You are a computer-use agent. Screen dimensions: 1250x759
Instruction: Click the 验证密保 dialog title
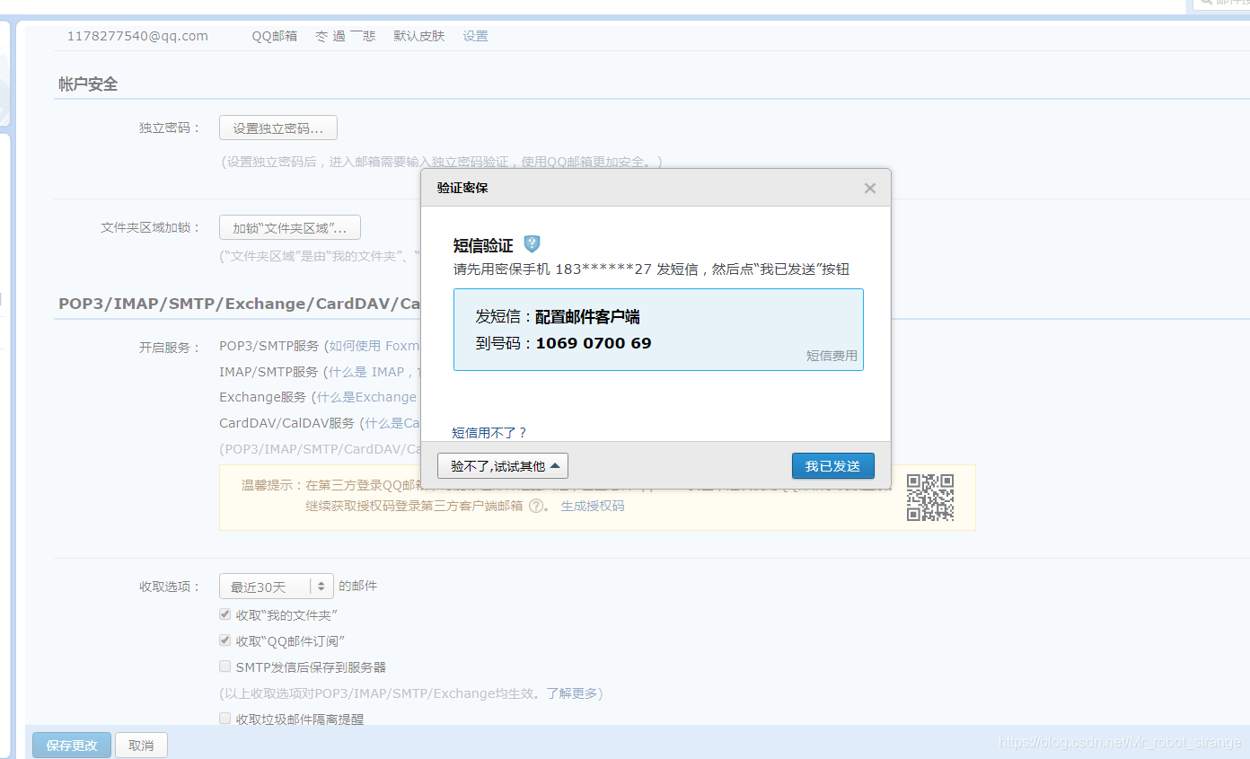pos(462,188)
